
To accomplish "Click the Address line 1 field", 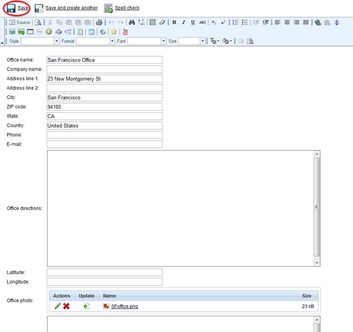I will 104,79.
